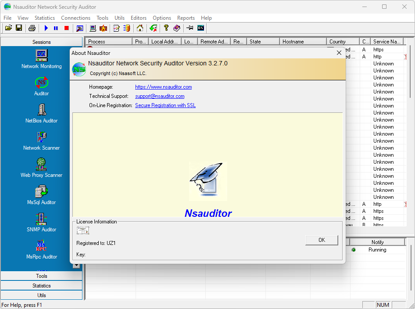Click the computer monitor toolbar icon
This screenshot has width=415, height=309.
pyautogui.click(x=93, y=28)
